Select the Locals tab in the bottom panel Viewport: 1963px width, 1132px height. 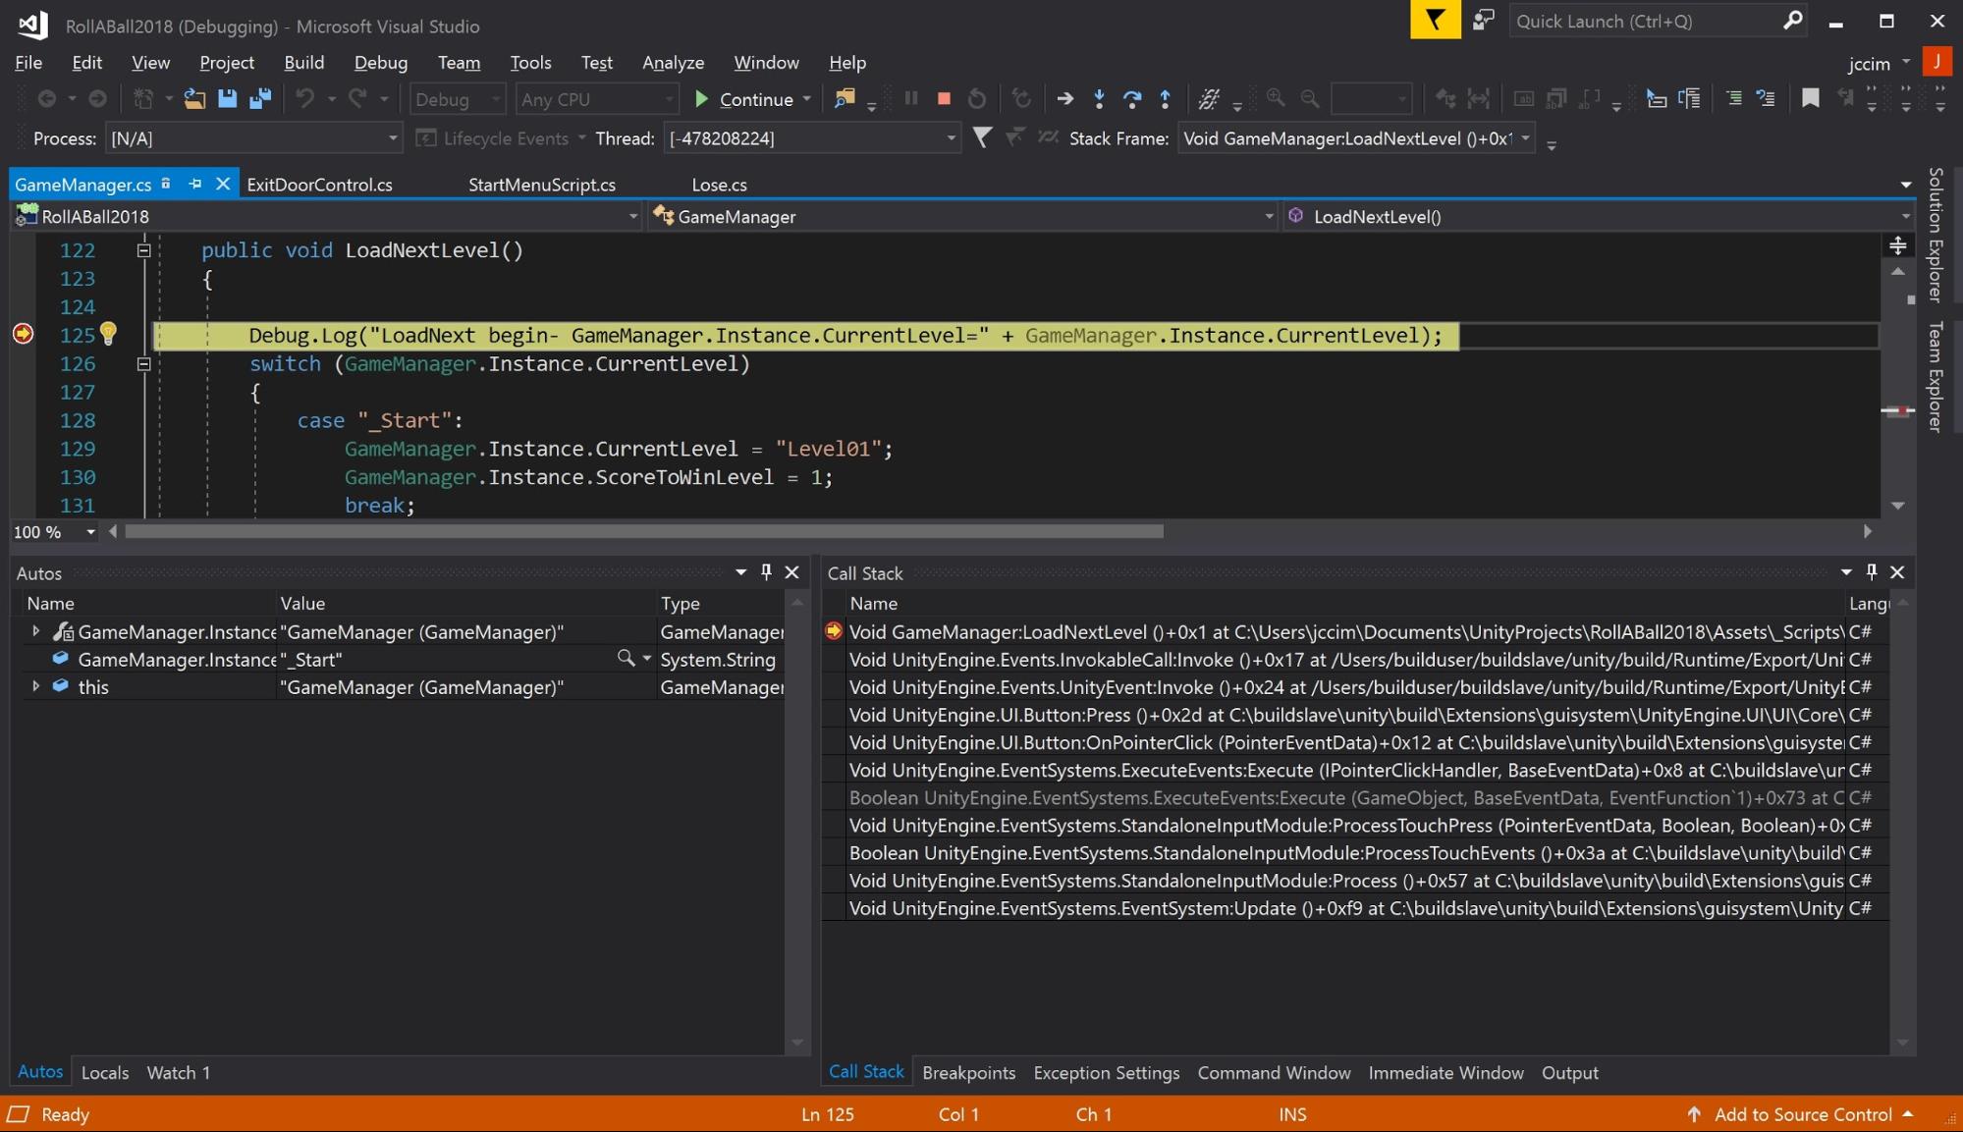pyautogui.click(x=102, y=1071)
